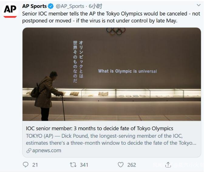Open the AP Sports display name
208x172 pixels.
(x=34, y=6)
